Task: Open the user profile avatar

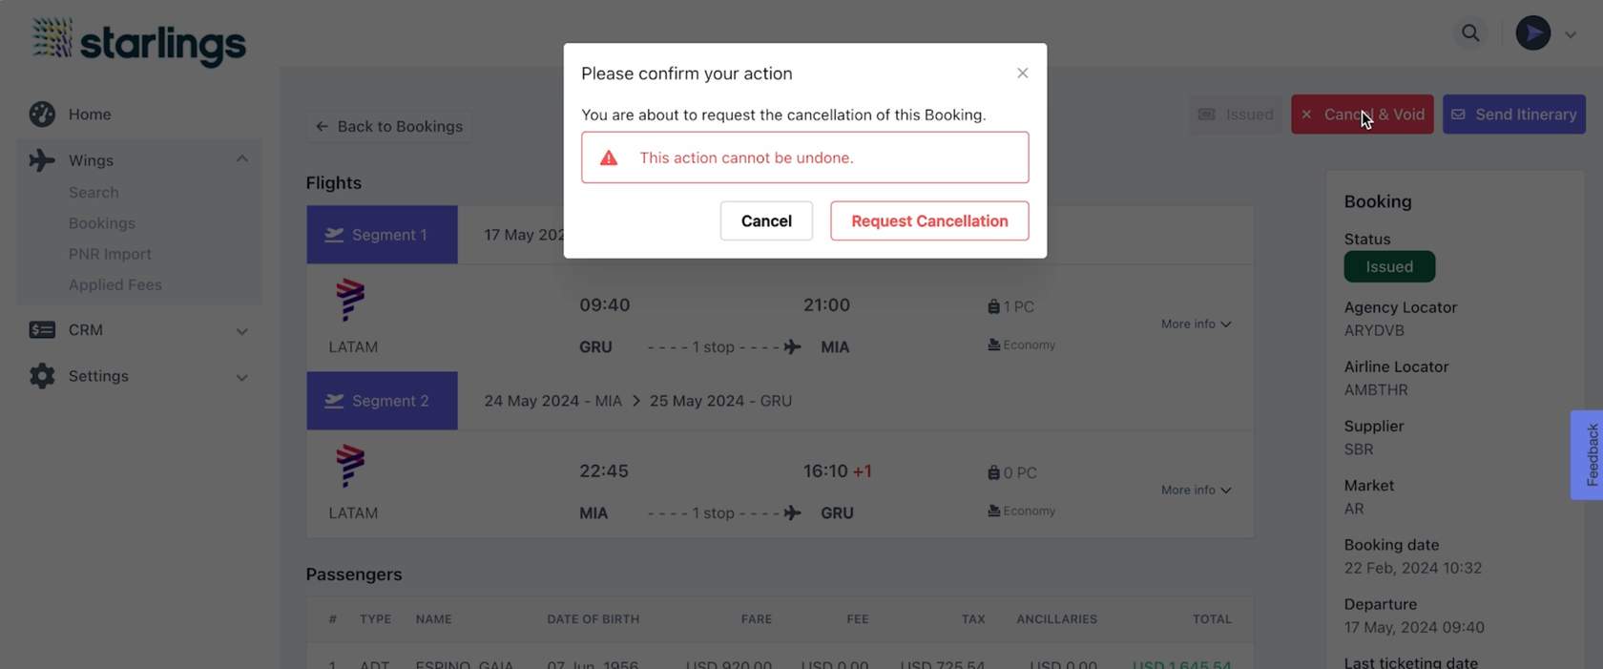Action: (1532, 33)
